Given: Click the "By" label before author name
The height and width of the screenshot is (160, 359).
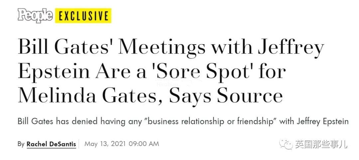Looking at the screenshot, I should click(x=21, y=144).
